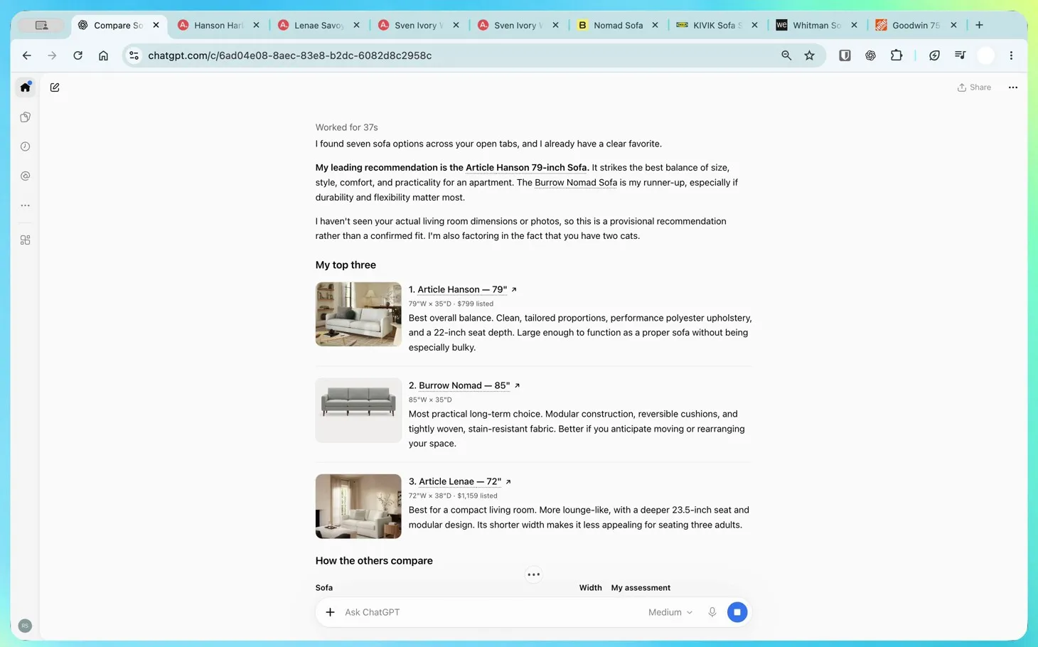Click the Share button
This screenshot has height=647, width=1038.
pyautogui.click(x=974, y=87)
